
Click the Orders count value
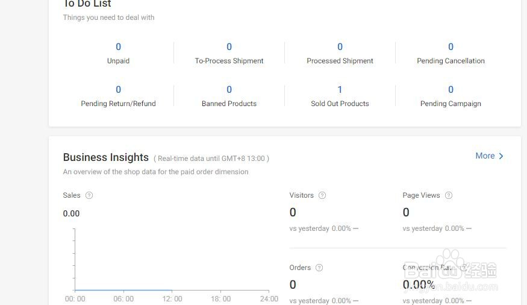click(x=293, y=285)
